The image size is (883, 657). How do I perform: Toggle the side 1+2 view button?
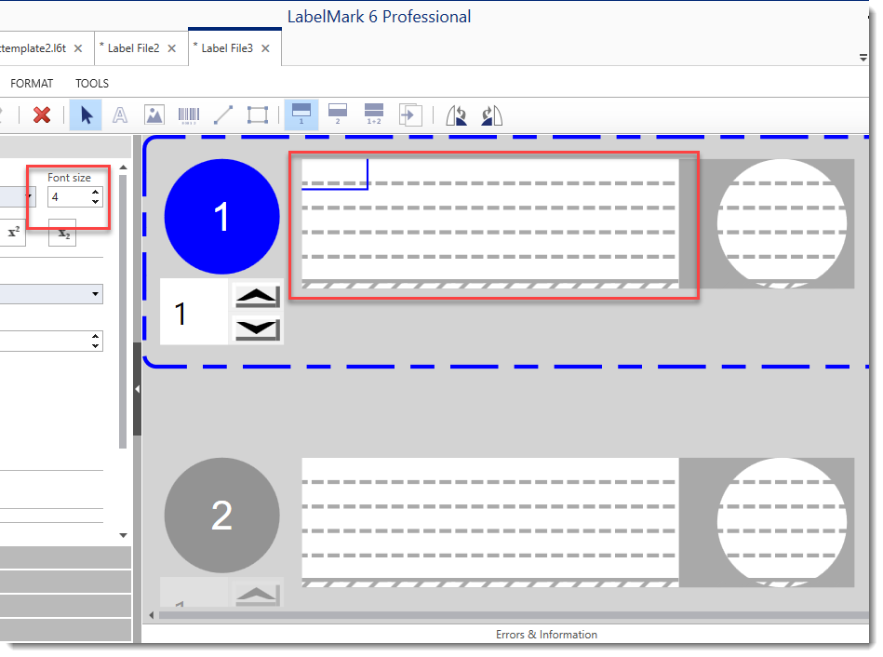[x=373, y=114]
